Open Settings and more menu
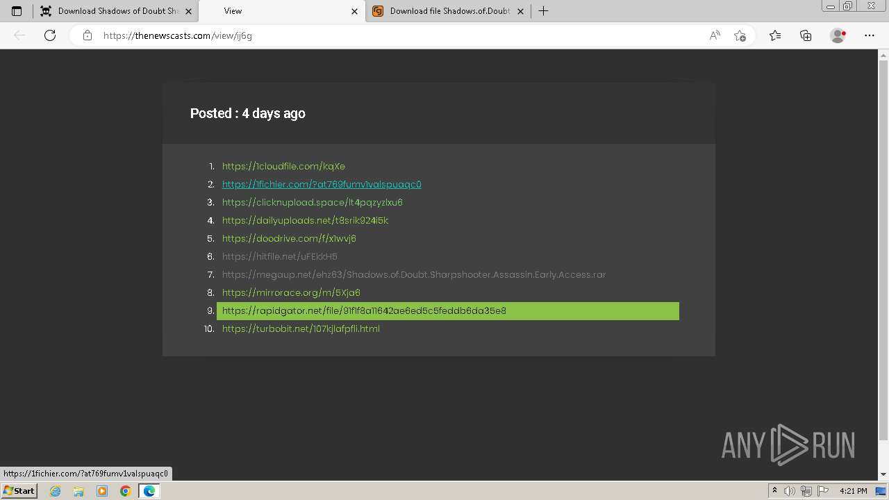The width and height of the screenshot is (889, 500). coord(870,35)
